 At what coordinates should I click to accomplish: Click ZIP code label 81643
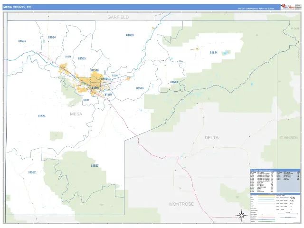pos(174,82)
